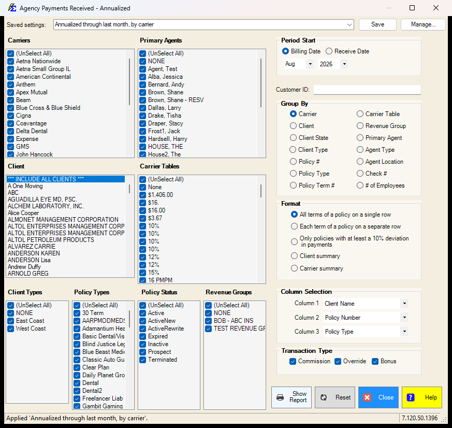Toggle the TEST REVENUE GR revenue group checkbox
Image resolution: width=452 pixels, height=428 pixels.
209,329
